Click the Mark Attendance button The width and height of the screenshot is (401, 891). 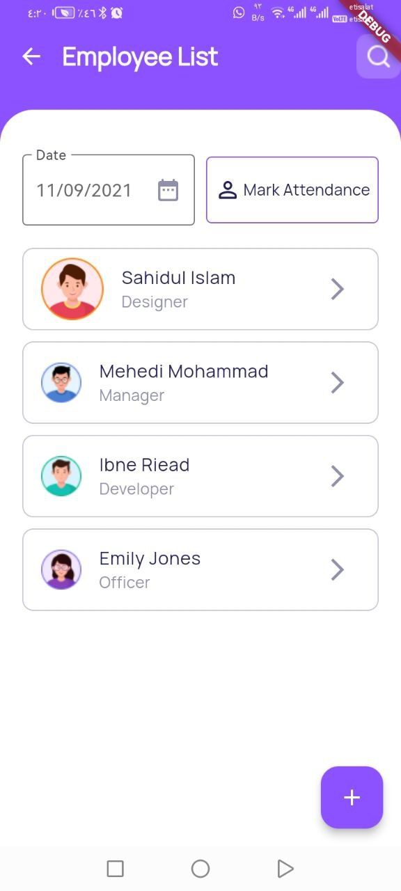(x=292, y=190)
